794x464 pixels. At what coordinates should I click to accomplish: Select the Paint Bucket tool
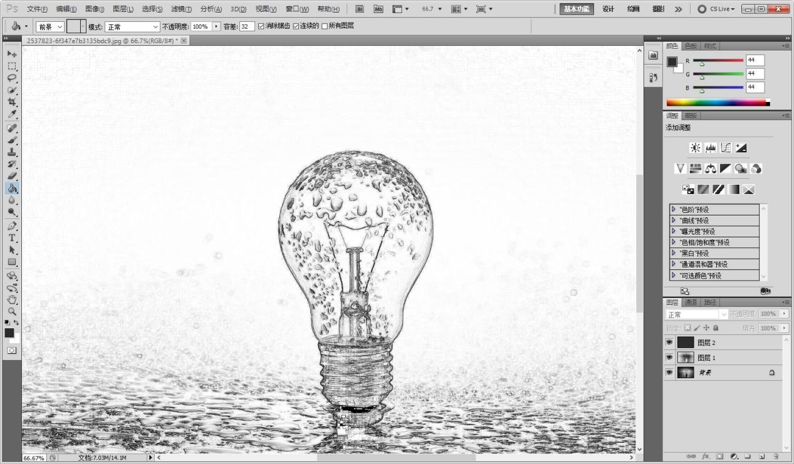coord(13,188)
